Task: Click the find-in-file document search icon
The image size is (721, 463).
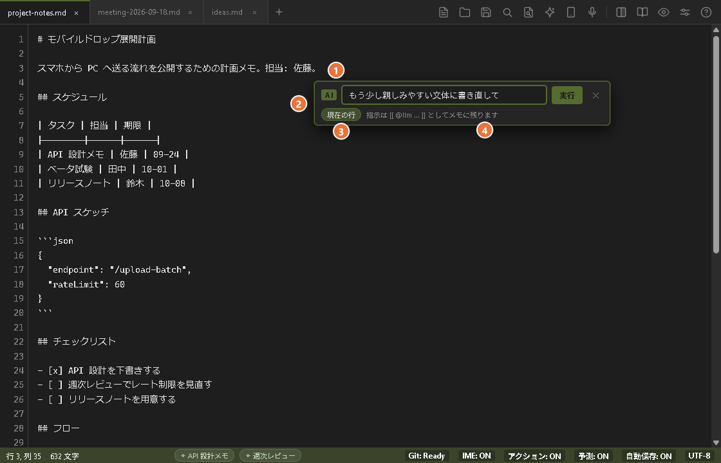Action: pos(529,12)
